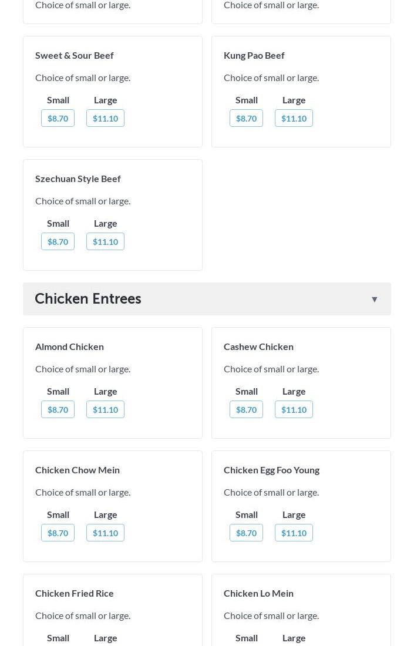Image resolution: width=414 pixels, height=646 pixels.
Task: Pick Small $8.70 Szechuan Style Beef
Action: tap(58, 241)
